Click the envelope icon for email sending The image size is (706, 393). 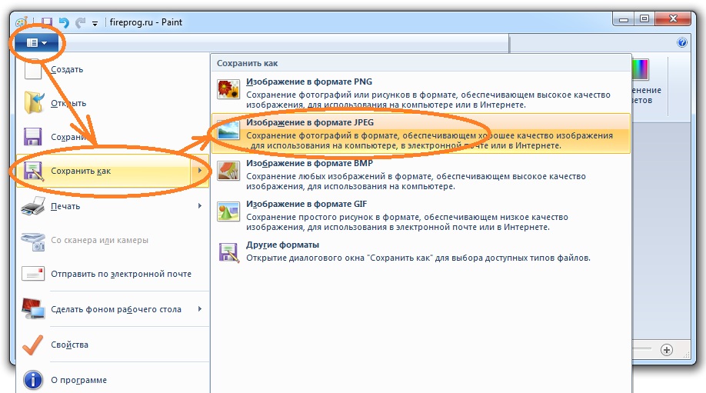33,274
